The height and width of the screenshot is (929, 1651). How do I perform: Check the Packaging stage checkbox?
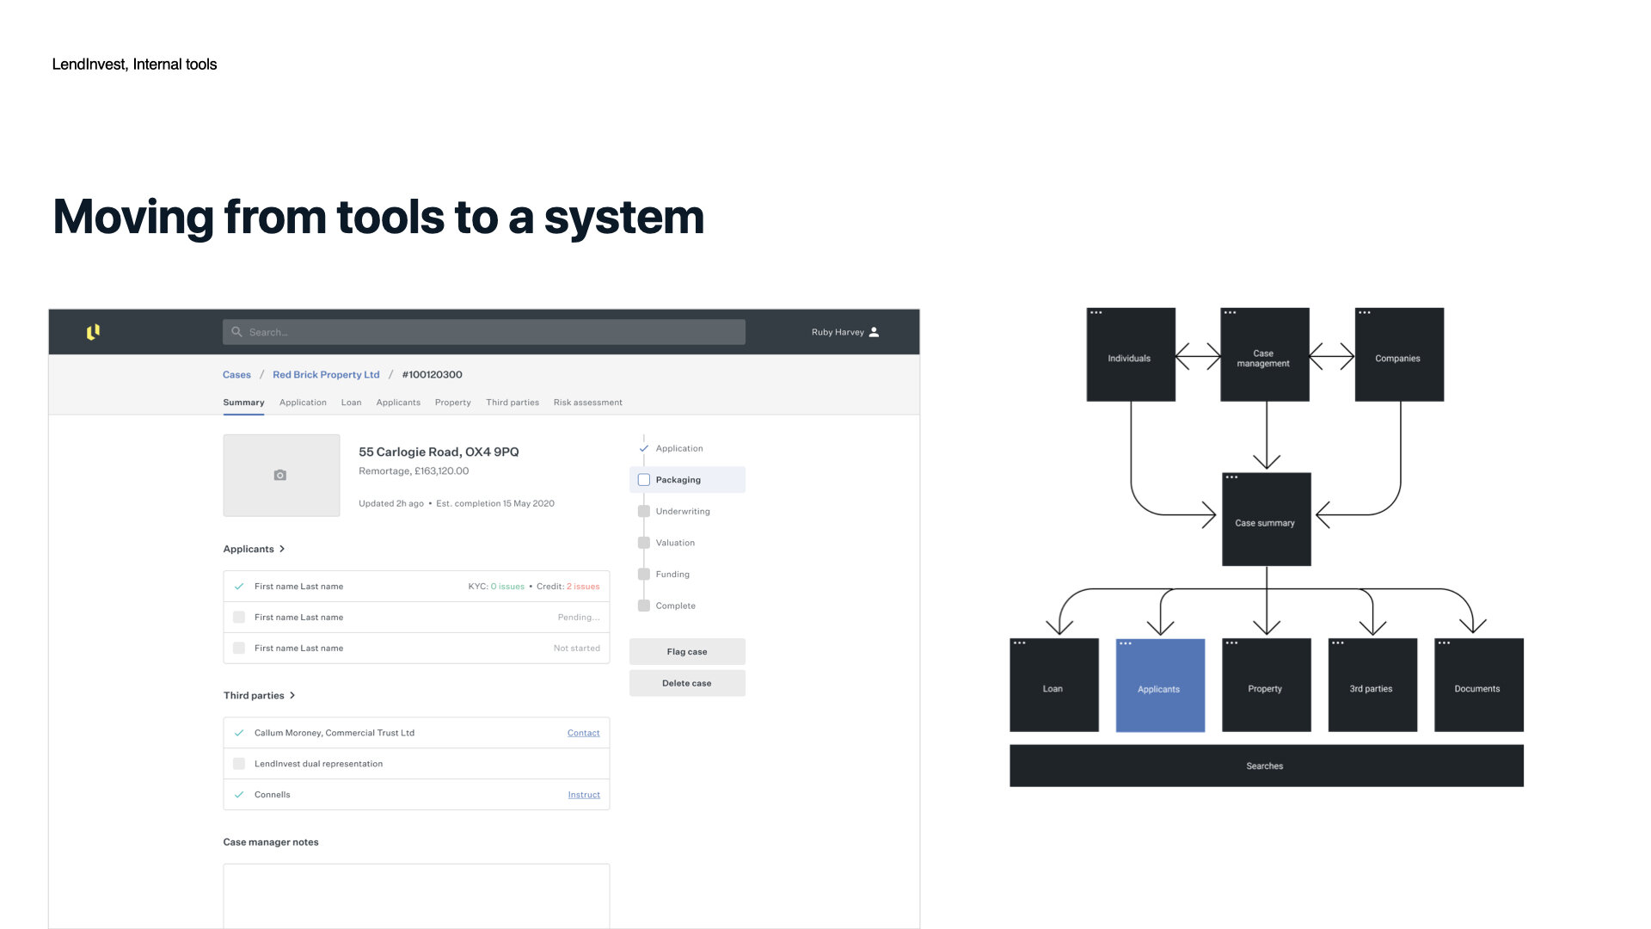click(x=644, y=479)
